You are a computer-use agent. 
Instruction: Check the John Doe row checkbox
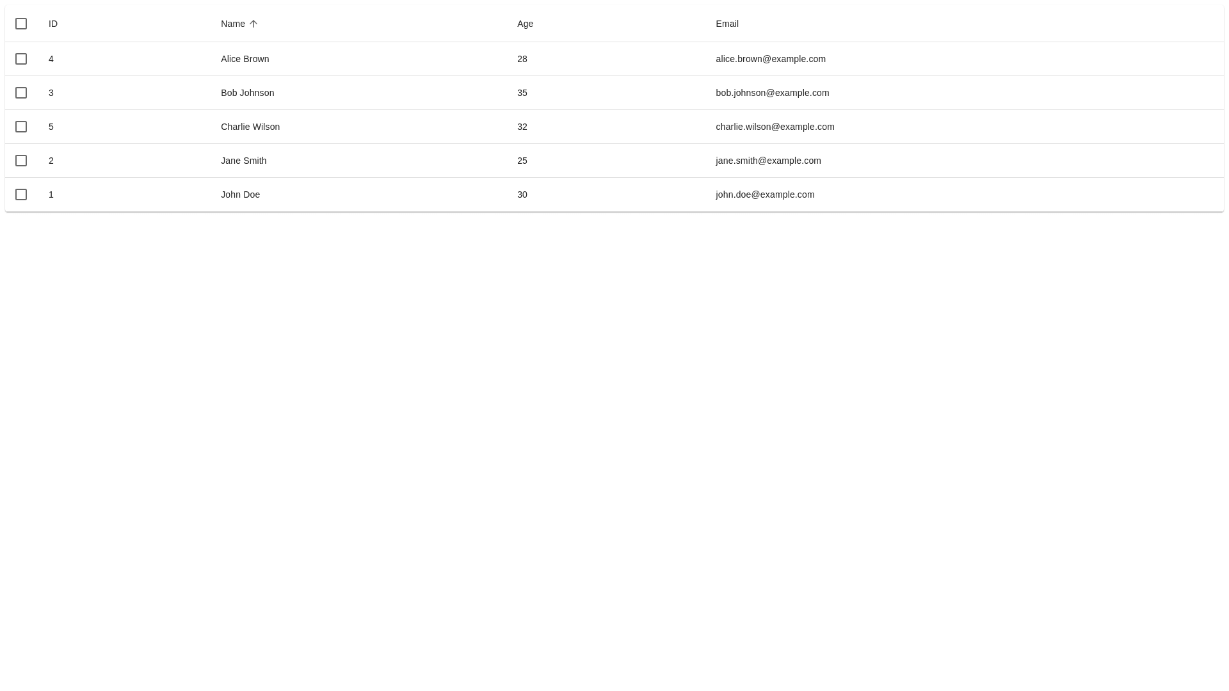(21, 195)
